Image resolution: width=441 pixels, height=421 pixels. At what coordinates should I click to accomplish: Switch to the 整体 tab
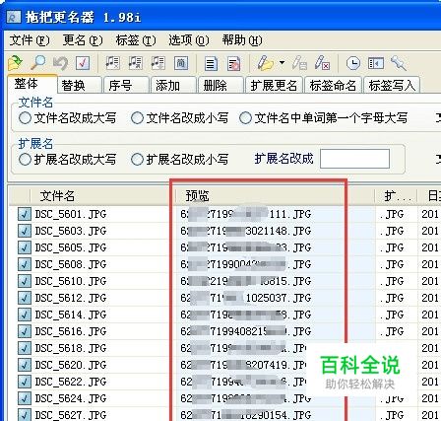pyautogui.click(x=31, y=84)
